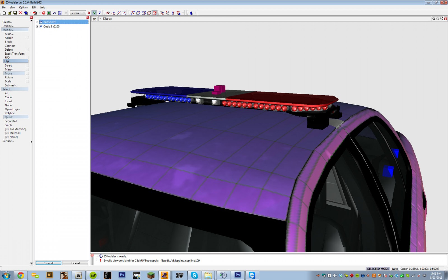Click the red material sphere icon

tap(44, 13)
